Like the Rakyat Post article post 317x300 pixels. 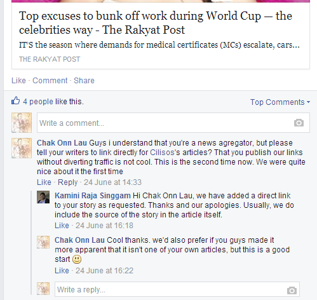tap(18, 81)
